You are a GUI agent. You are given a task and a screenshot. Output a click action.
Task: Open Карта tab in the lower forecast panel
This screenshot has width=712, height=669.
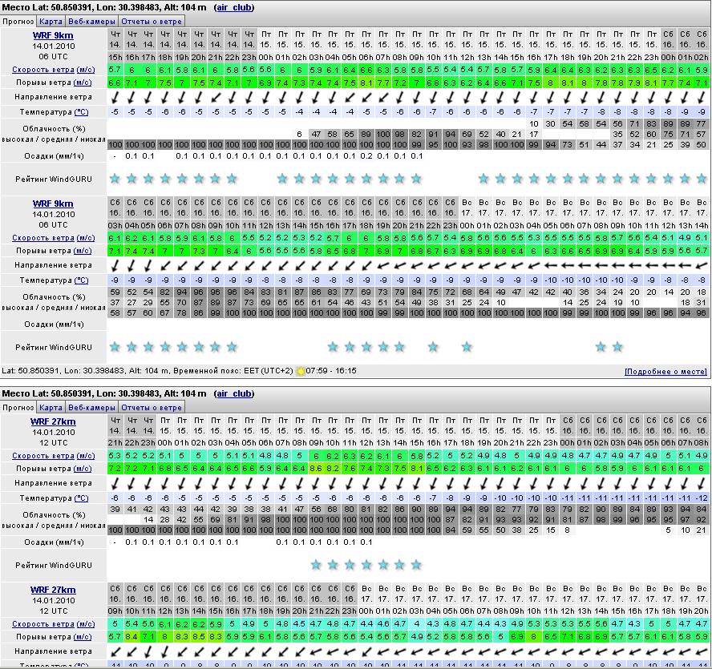pos(51,407)
